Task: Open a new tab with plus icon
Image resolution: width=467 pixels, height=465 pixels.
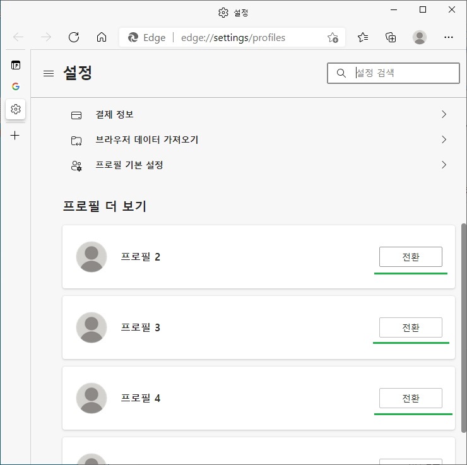Action: [x=15, y=136]
